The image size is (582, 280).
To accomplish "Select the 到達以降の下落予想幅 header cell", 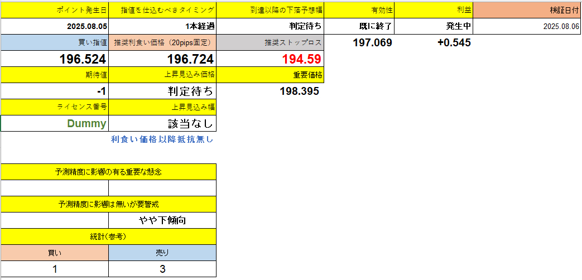I will pos(270,10).
